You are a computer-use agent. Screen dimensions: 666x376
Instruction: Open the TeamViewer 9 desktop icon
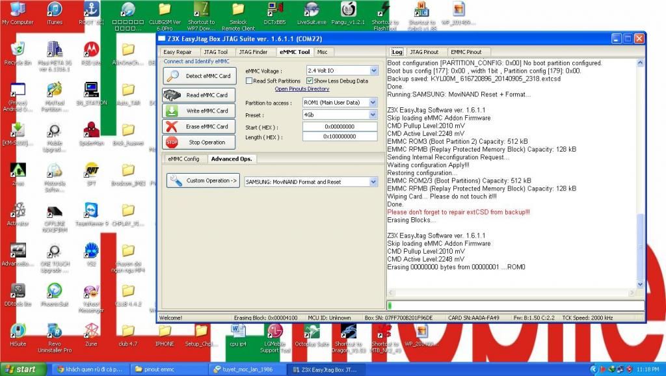tap(91, 215)
